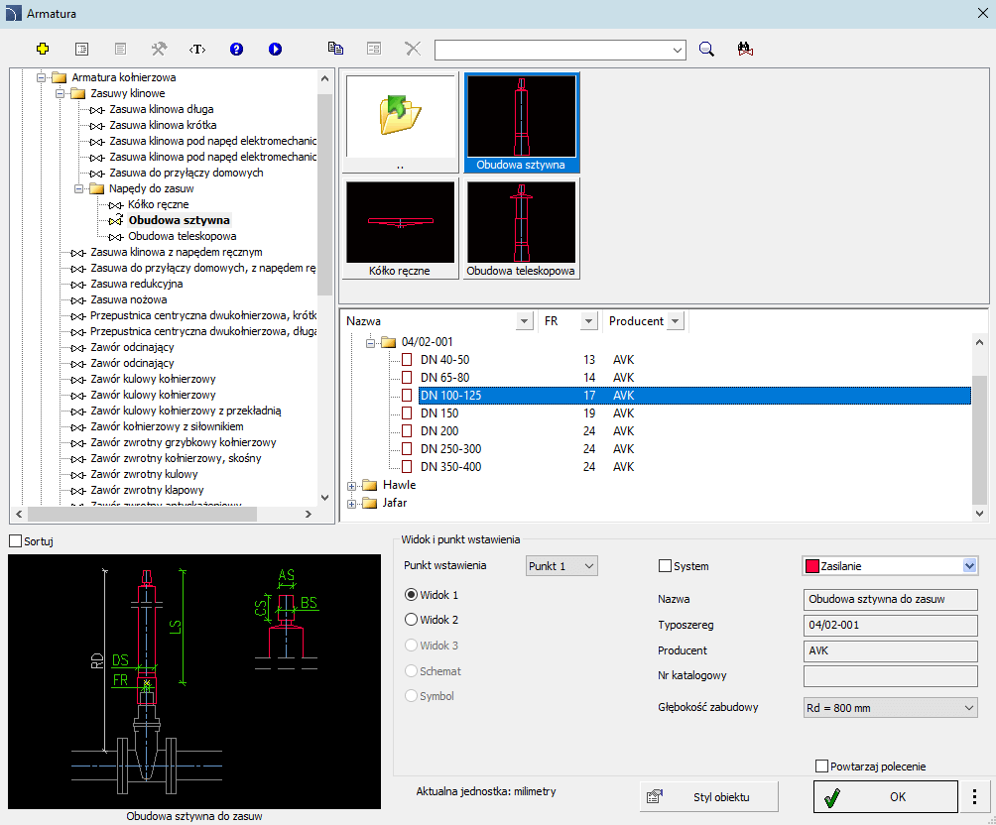Click the three-dot more options button
This screenshot has width=996, height=825.
[974, 797]
